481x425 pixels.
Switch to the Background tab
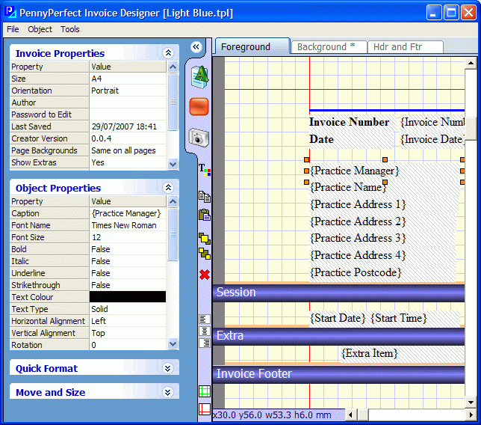(329, 47)
